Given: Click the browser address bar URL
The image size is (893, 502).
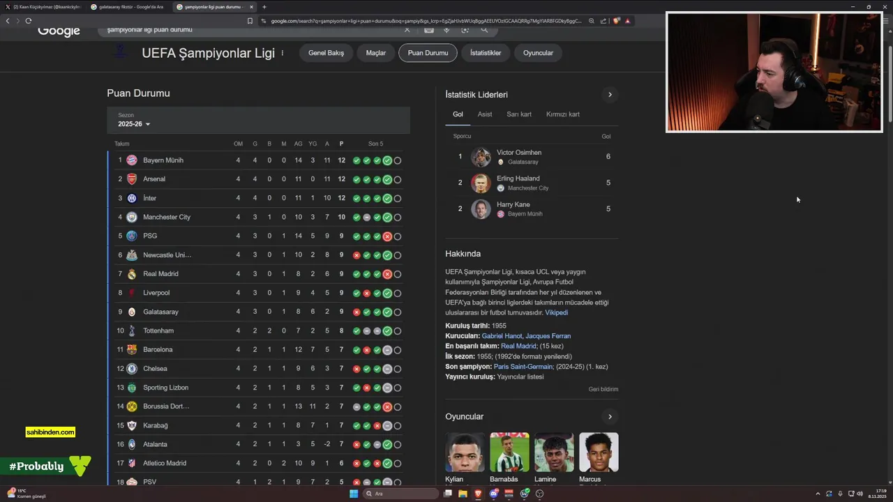Looking at the screenshot, I should (x=426, y=21).
